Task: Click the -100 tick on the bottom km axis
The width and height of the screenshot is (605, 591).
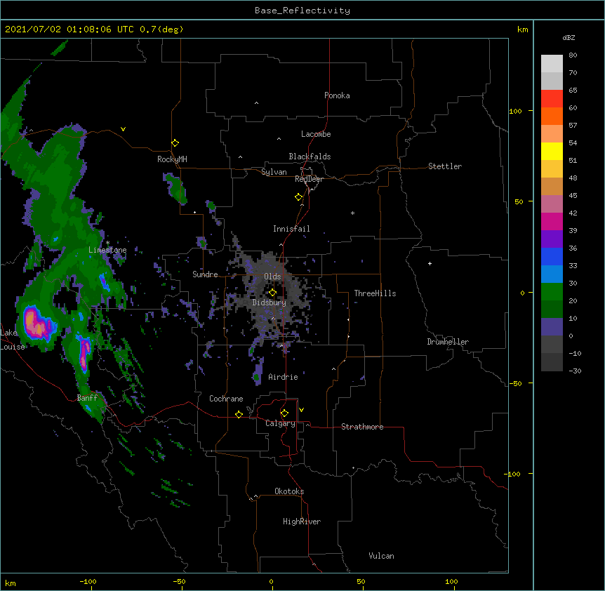Action: click(88, 581)
